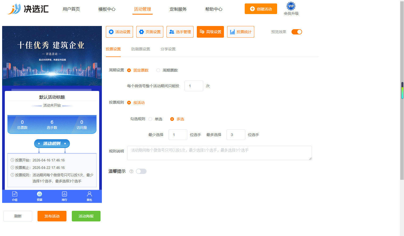The width and height of the screenshot is (404, 236).
Task: Switch to the 防刷票设置 tab
Action: click(141, 49)
